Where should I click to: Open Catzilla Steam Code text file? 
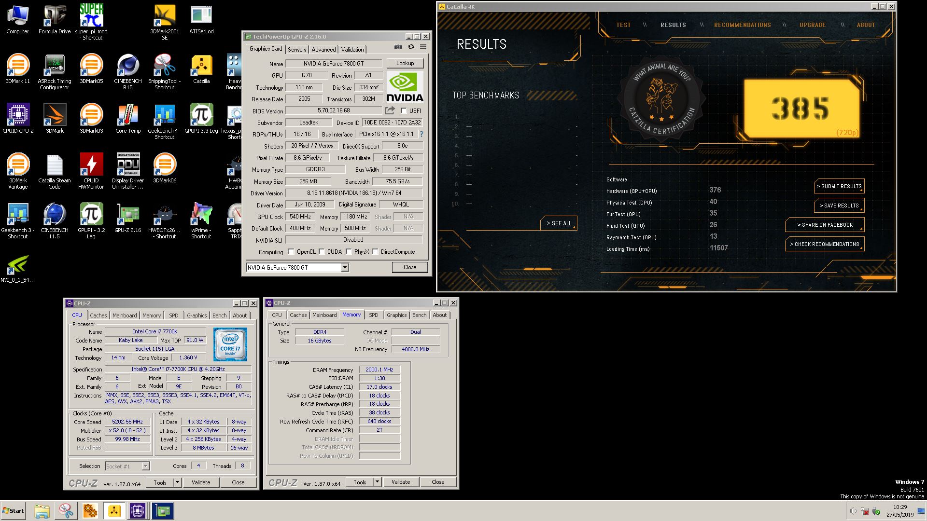point(55,171)
